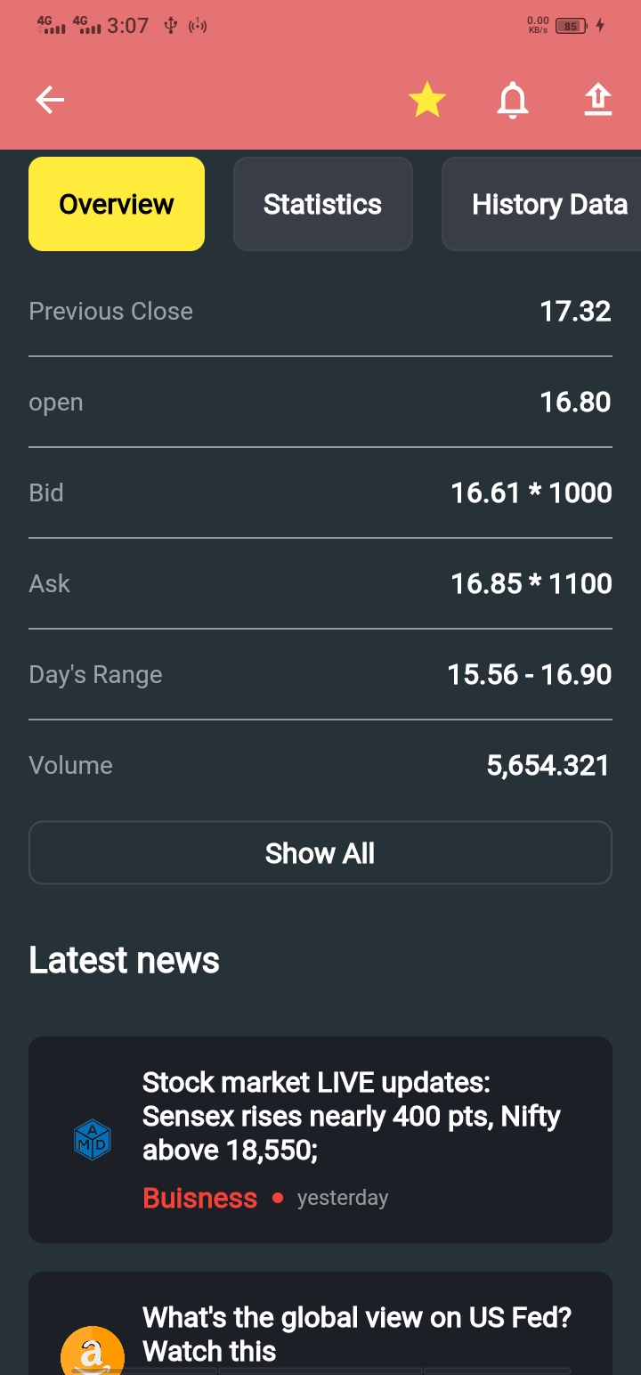Tap the Day's Range row
This screenshot has width=641, height=1375.
pyautogui.click(x=320, y=674)
